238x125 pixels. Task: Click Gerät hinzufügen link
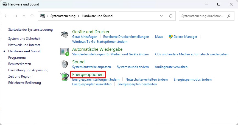(85, 37)
